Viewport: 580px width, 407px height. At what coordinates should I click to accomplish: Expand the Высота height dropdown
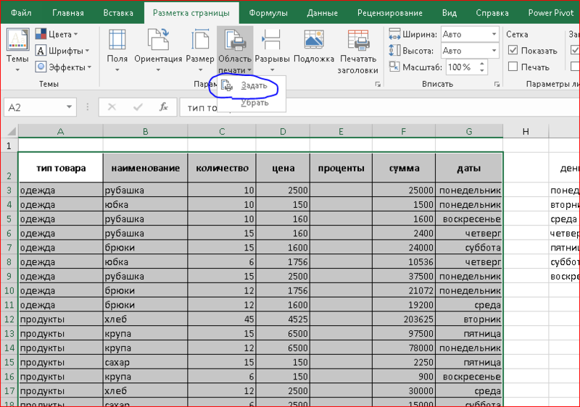pyautogui.click(x=493, y=51)
